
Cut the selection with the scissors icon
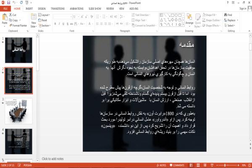[x=10, y=15]
